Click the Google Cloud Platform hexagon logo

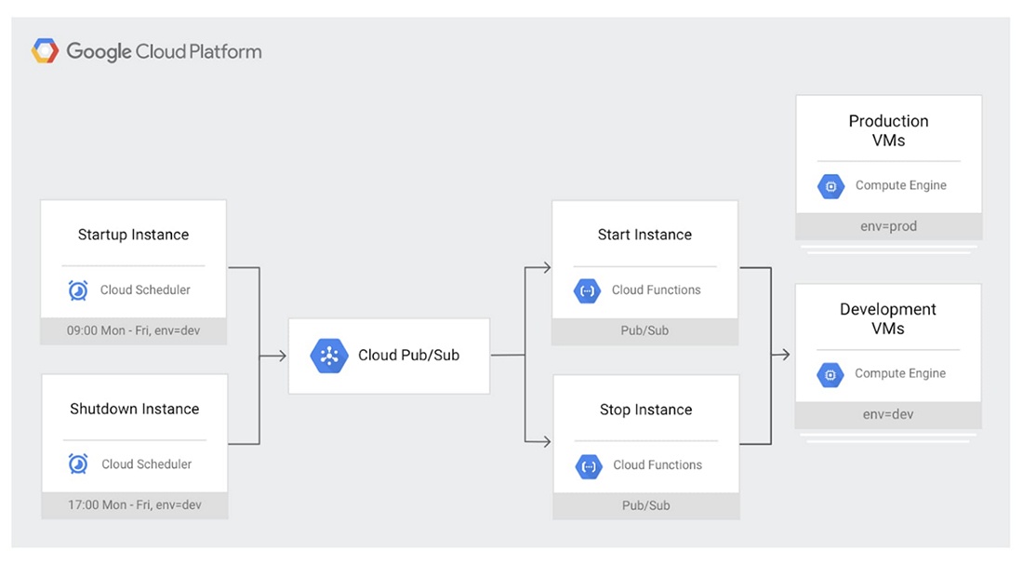(45, 51)
